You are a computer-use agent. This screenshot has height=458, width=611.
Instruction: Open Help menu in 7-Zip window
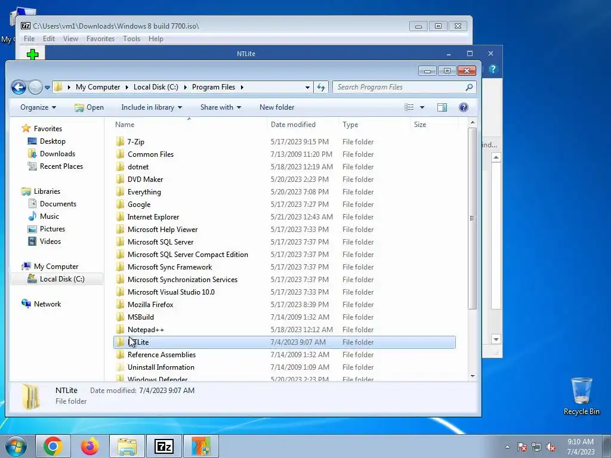(x=156, y=39)
